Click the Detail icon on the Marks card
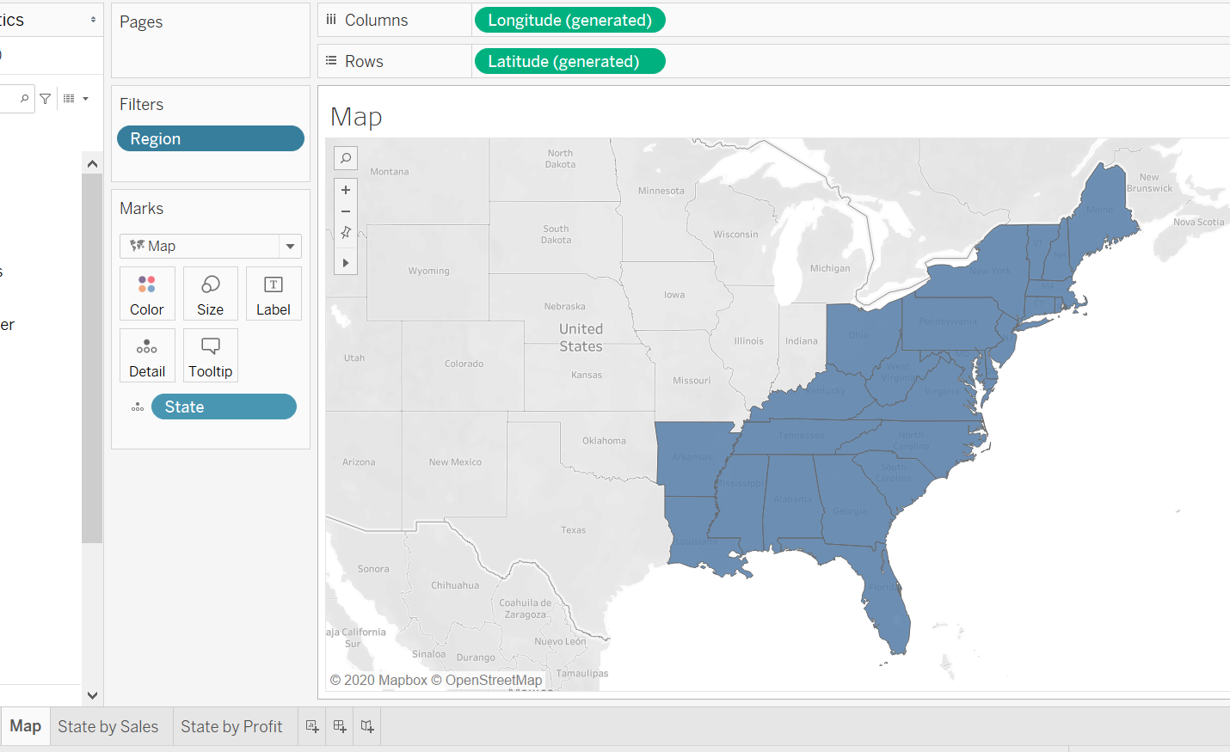1230x752 pixels. click(147, 355)
